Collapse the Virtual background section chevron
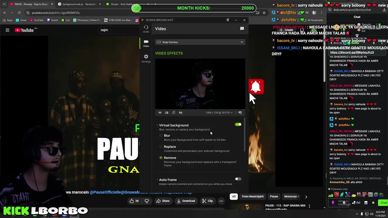Image resolution: width=388 pixels, height=218 pixels. click(x=157, y=125)
